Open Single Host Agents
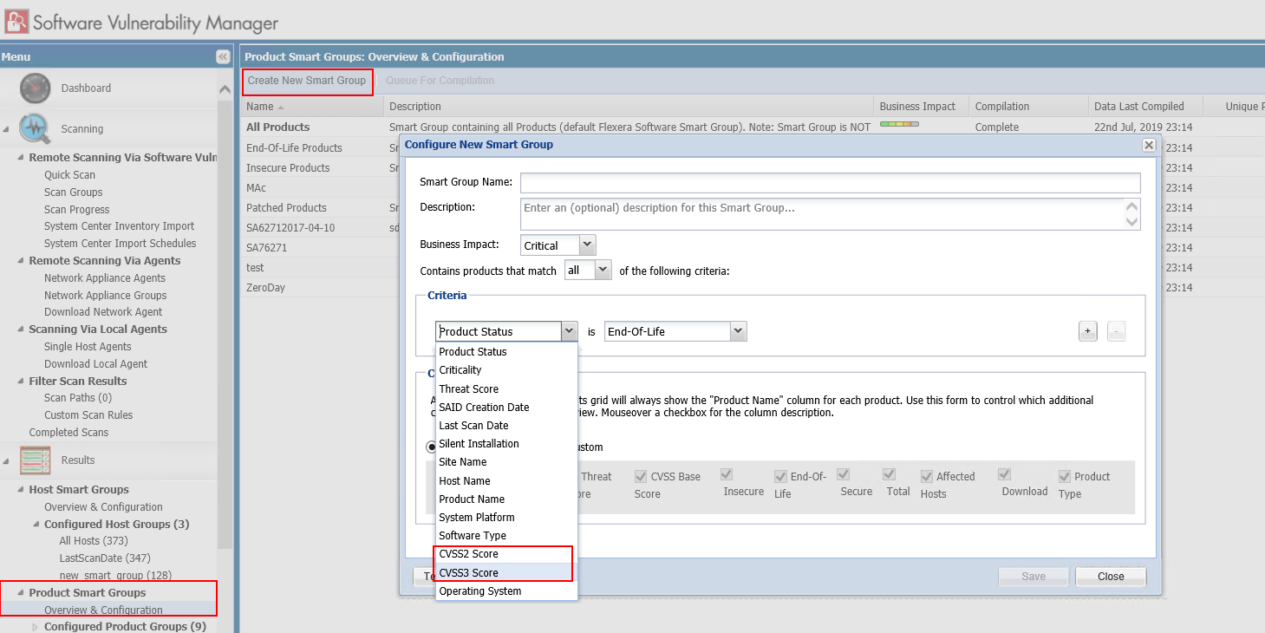This screenshot has height=633, width=1265. pos(88,347)
